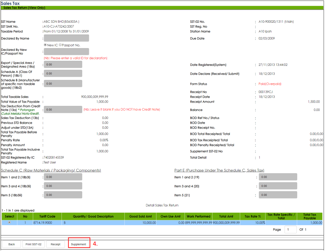Click the Back button

[12, 244]
